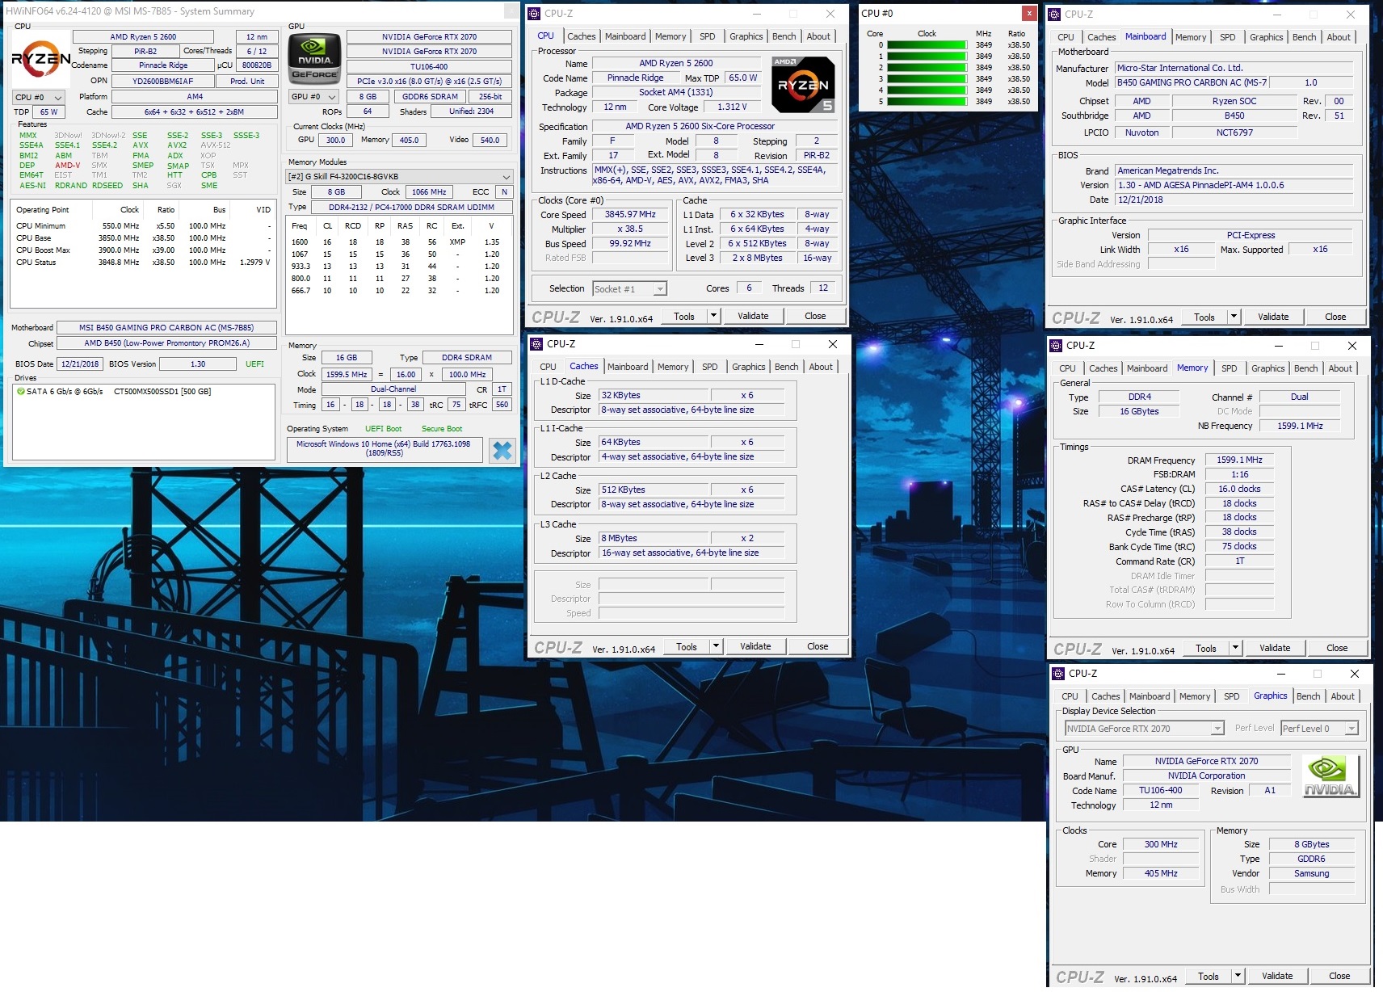Click the 'Prod. Unit' field in HWiNFO

(247, 81)
